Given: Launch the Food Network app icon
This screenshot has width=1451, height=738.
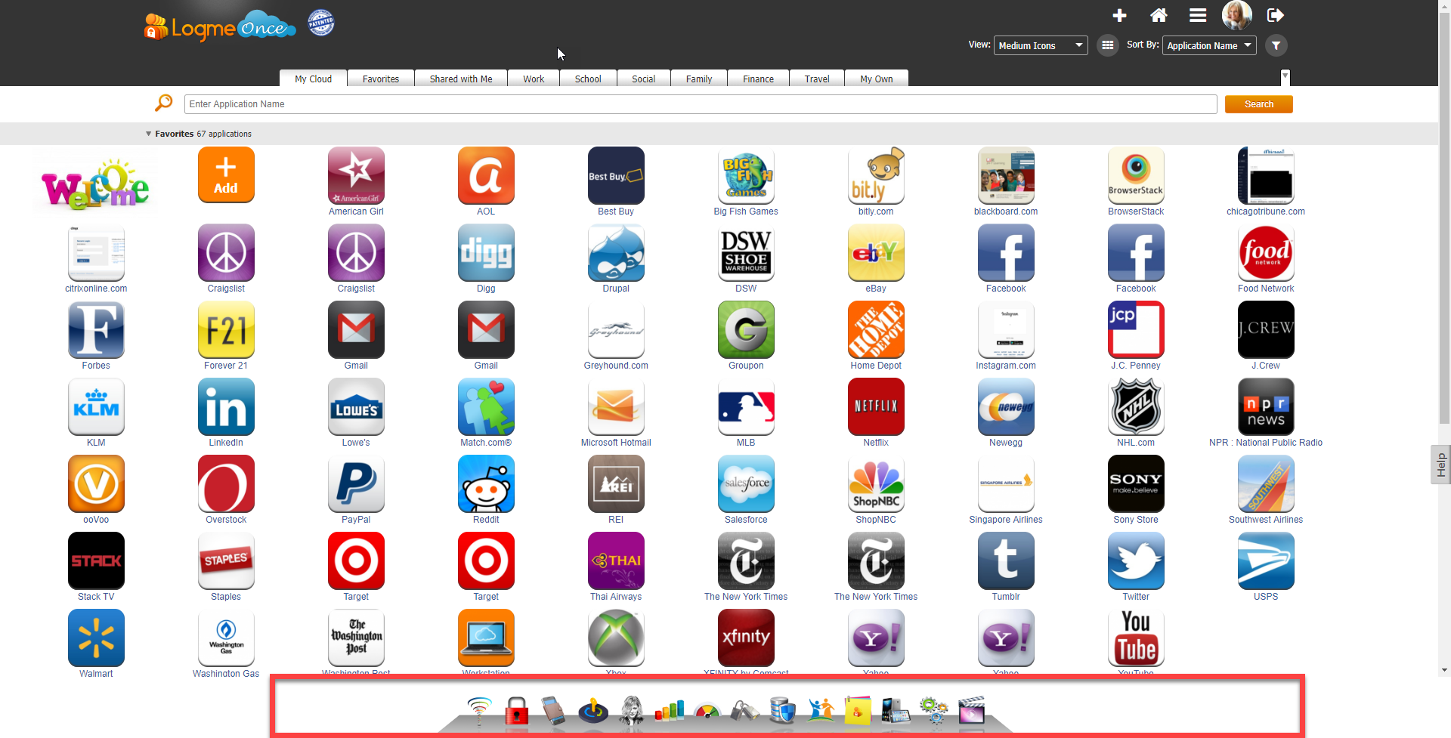Looking at the screenshot, I should (x=1266, y=252).
